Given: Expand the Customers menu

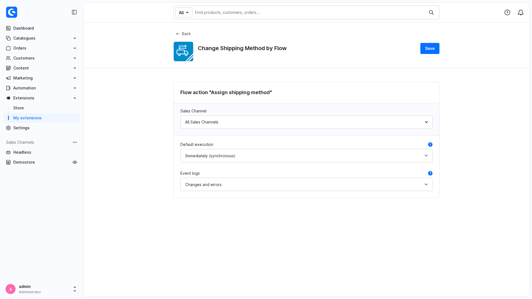Looking at the screenshot, I should click(42, 58).
